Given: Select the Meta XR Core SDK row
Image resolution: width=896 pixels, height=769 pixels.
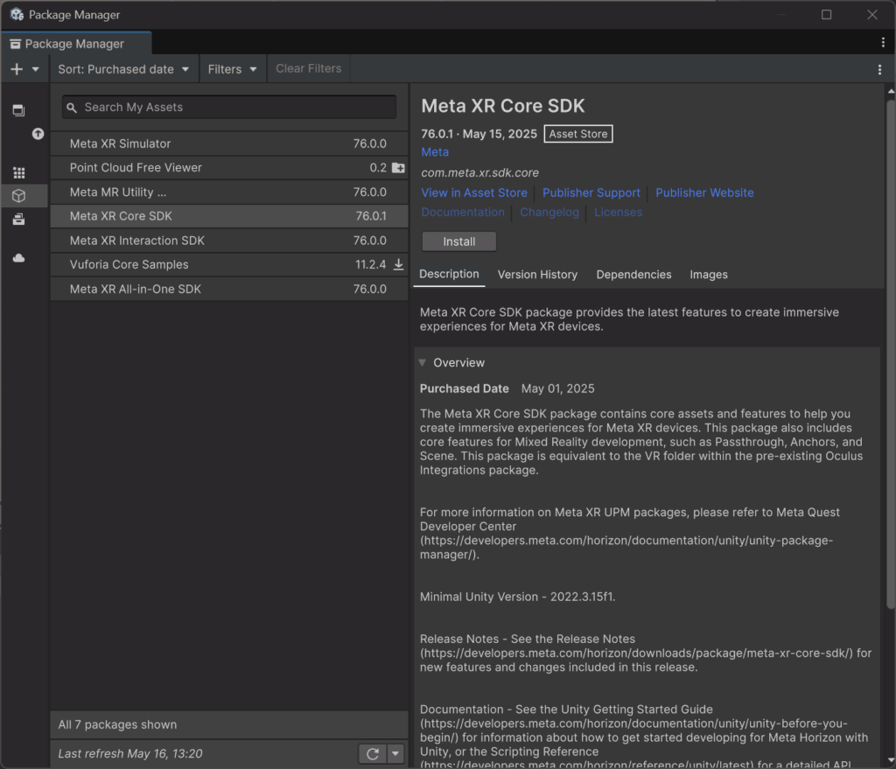Looking at the screenshot, I should pyautogui.click(x=229, y=216).
